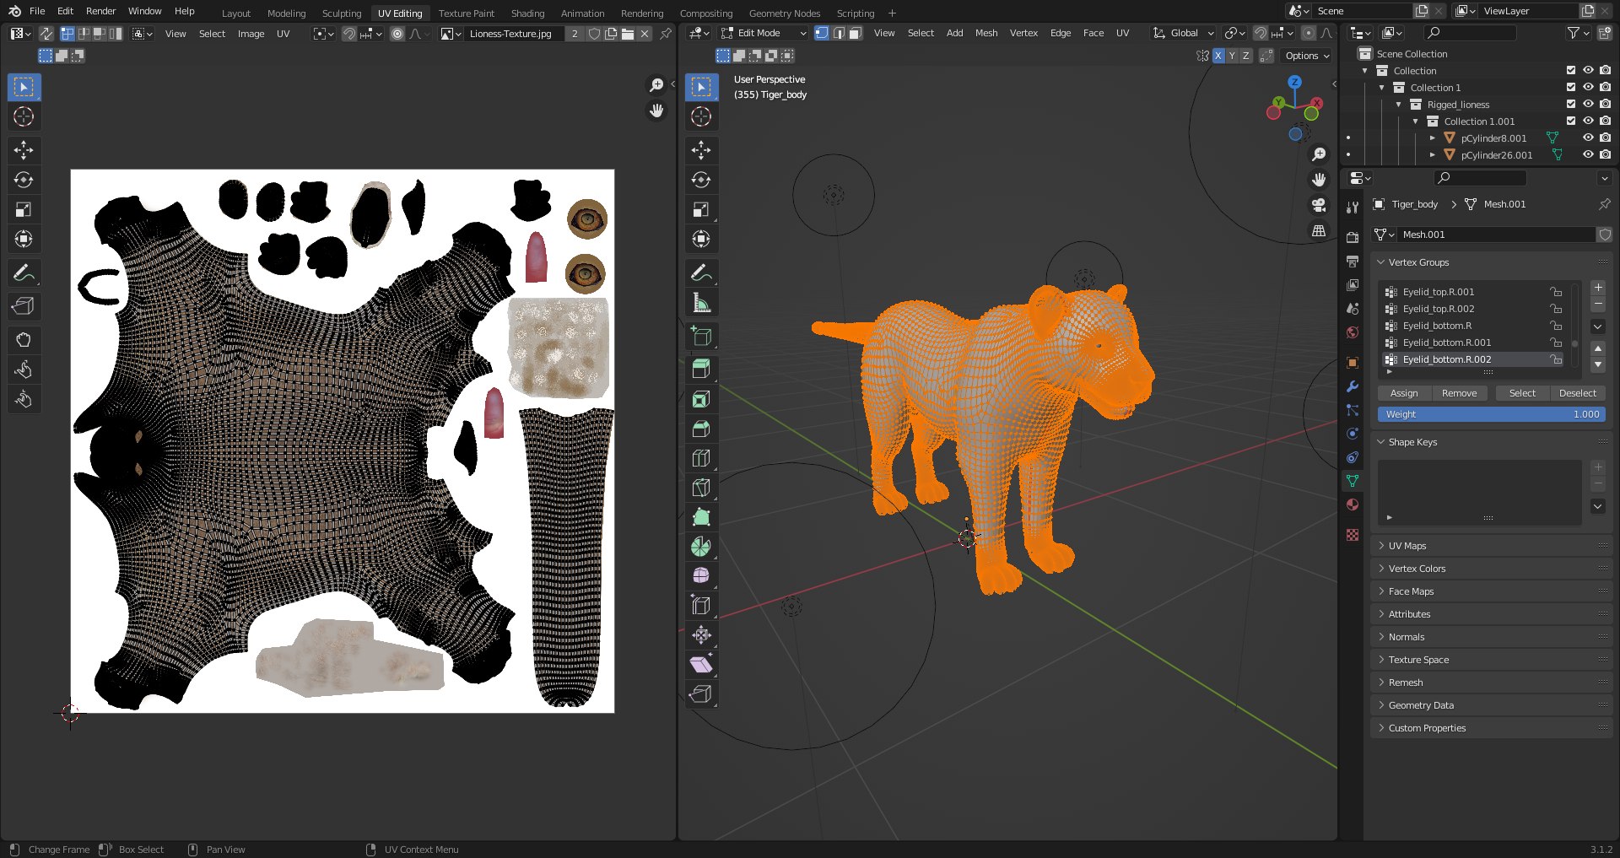The image size is (1620, 858).
Task: Select the Smooth vertices tool
Action: click(701, 576)
